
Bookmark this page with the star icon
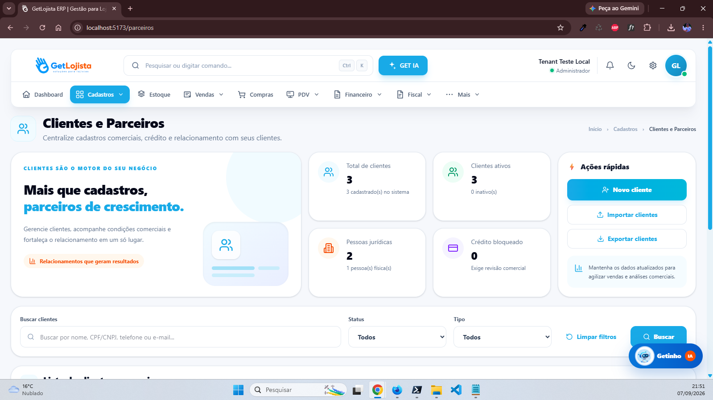[x=561, y=28]
